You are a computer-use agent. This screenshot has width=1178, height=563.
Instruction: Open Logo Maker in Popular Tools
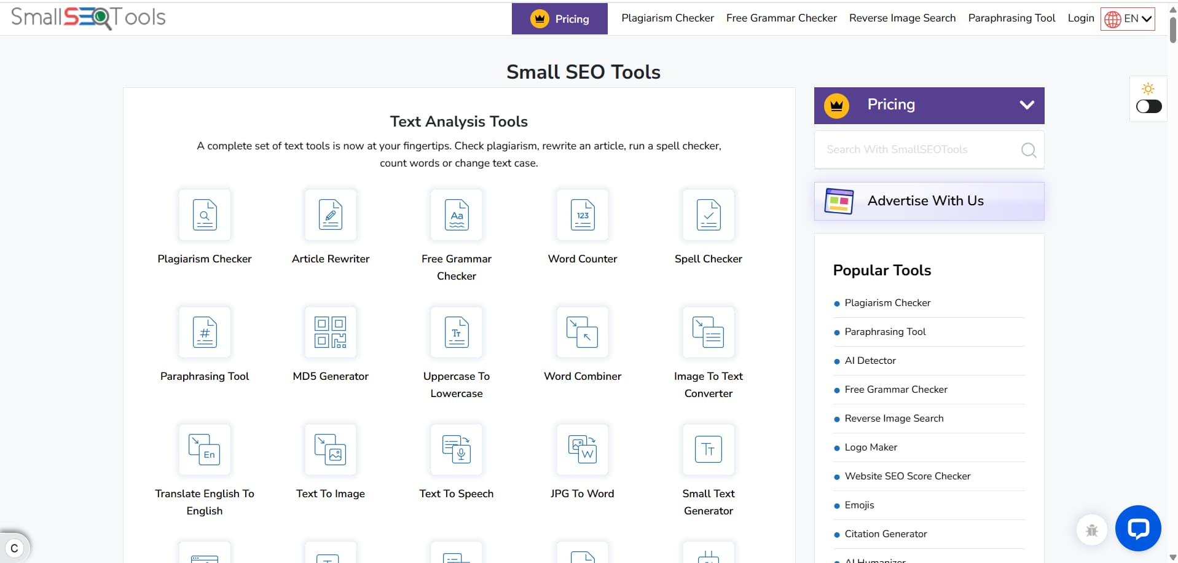coord(871,447)
